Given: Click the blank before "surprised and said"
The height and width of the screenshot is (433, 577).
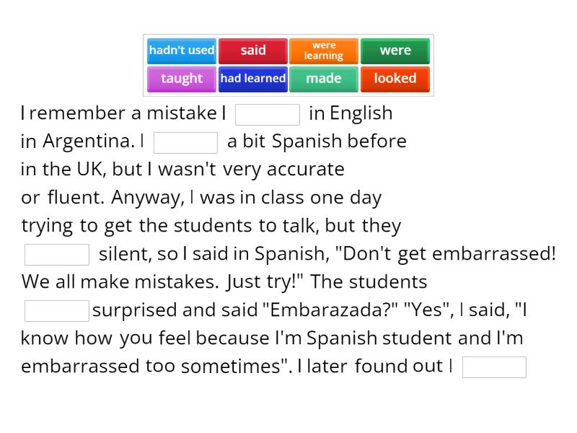Looking at the screenshot, I should [57, 311].
